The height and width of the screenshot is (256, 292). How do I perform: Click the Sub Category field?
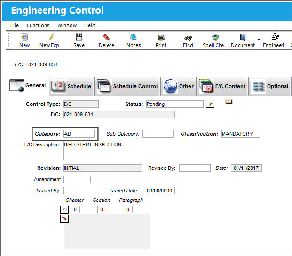[x=158, y=134]
